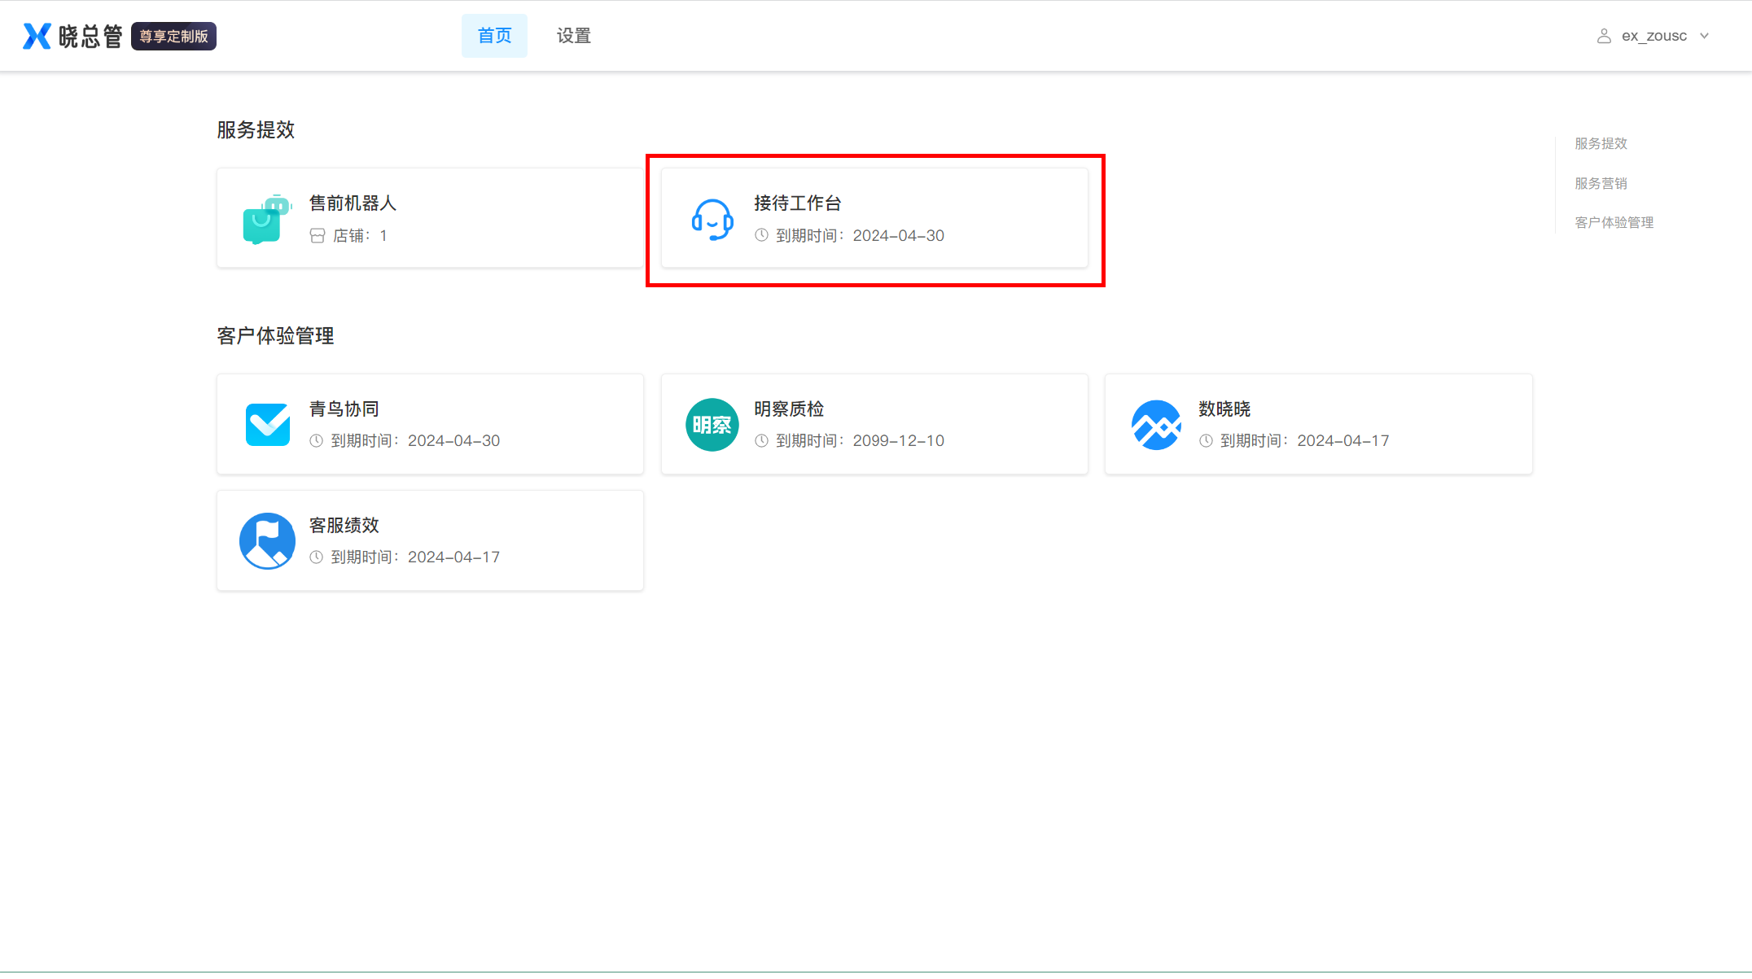Viewport: 1752px width, 979px height.
Task: Click the clock icon in 客服绩效 card
Action: (317, 557)
